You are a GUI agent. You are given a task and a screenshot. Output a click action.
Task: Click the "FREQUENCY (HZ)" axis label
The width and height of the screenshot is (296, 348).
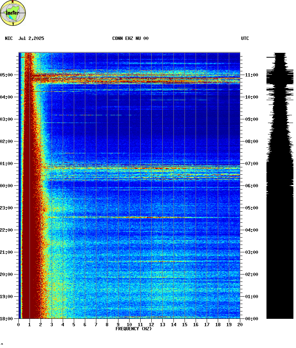(x=134, y=329)
